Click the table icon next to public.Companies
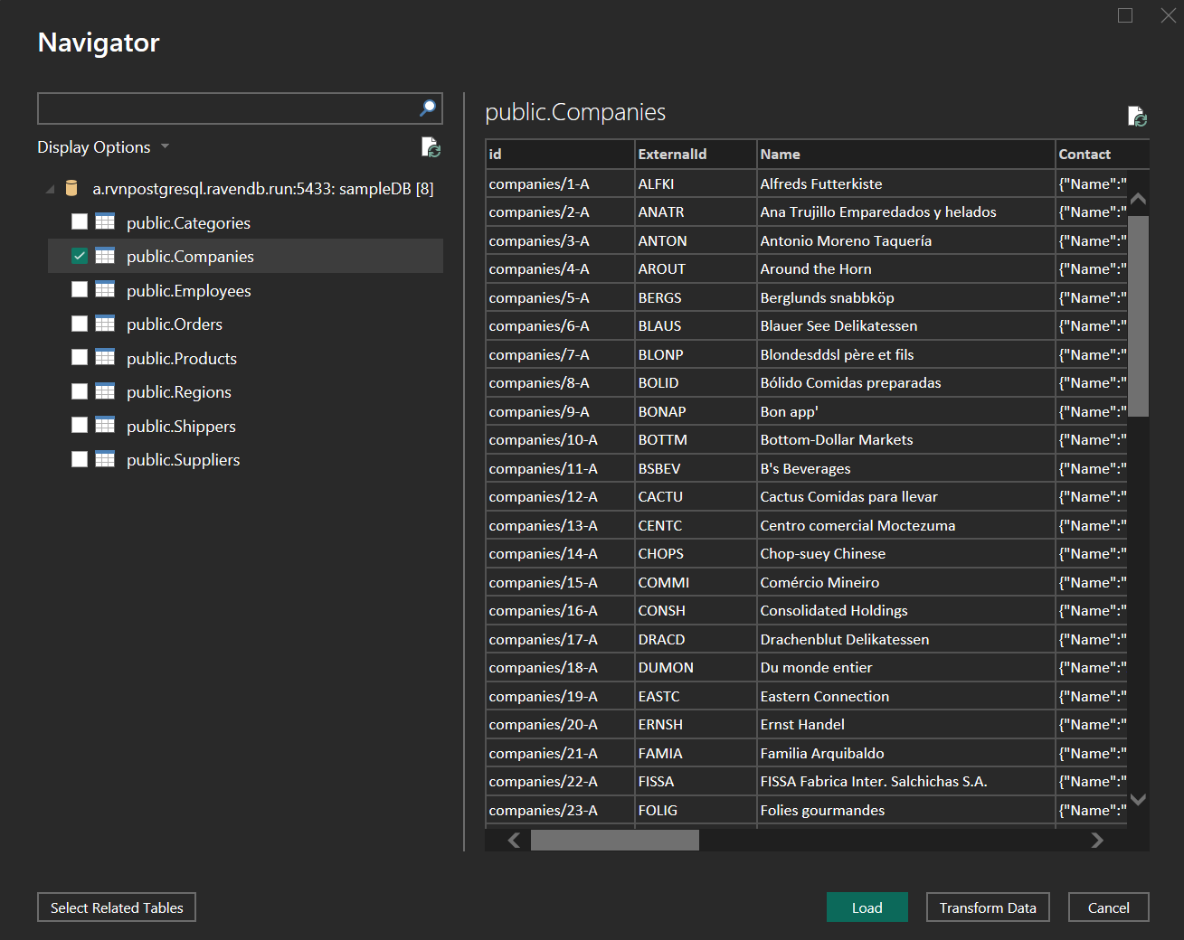This screenshot has height=940, width=1184. pyautogui.click(x=105, y=256)
